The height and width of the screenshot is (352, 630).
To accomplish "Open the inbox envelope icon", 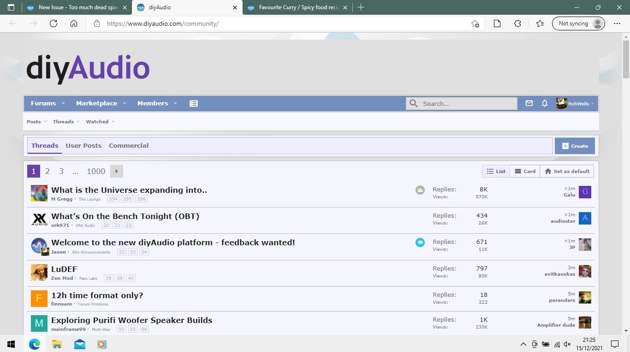I will coord(529,104).
